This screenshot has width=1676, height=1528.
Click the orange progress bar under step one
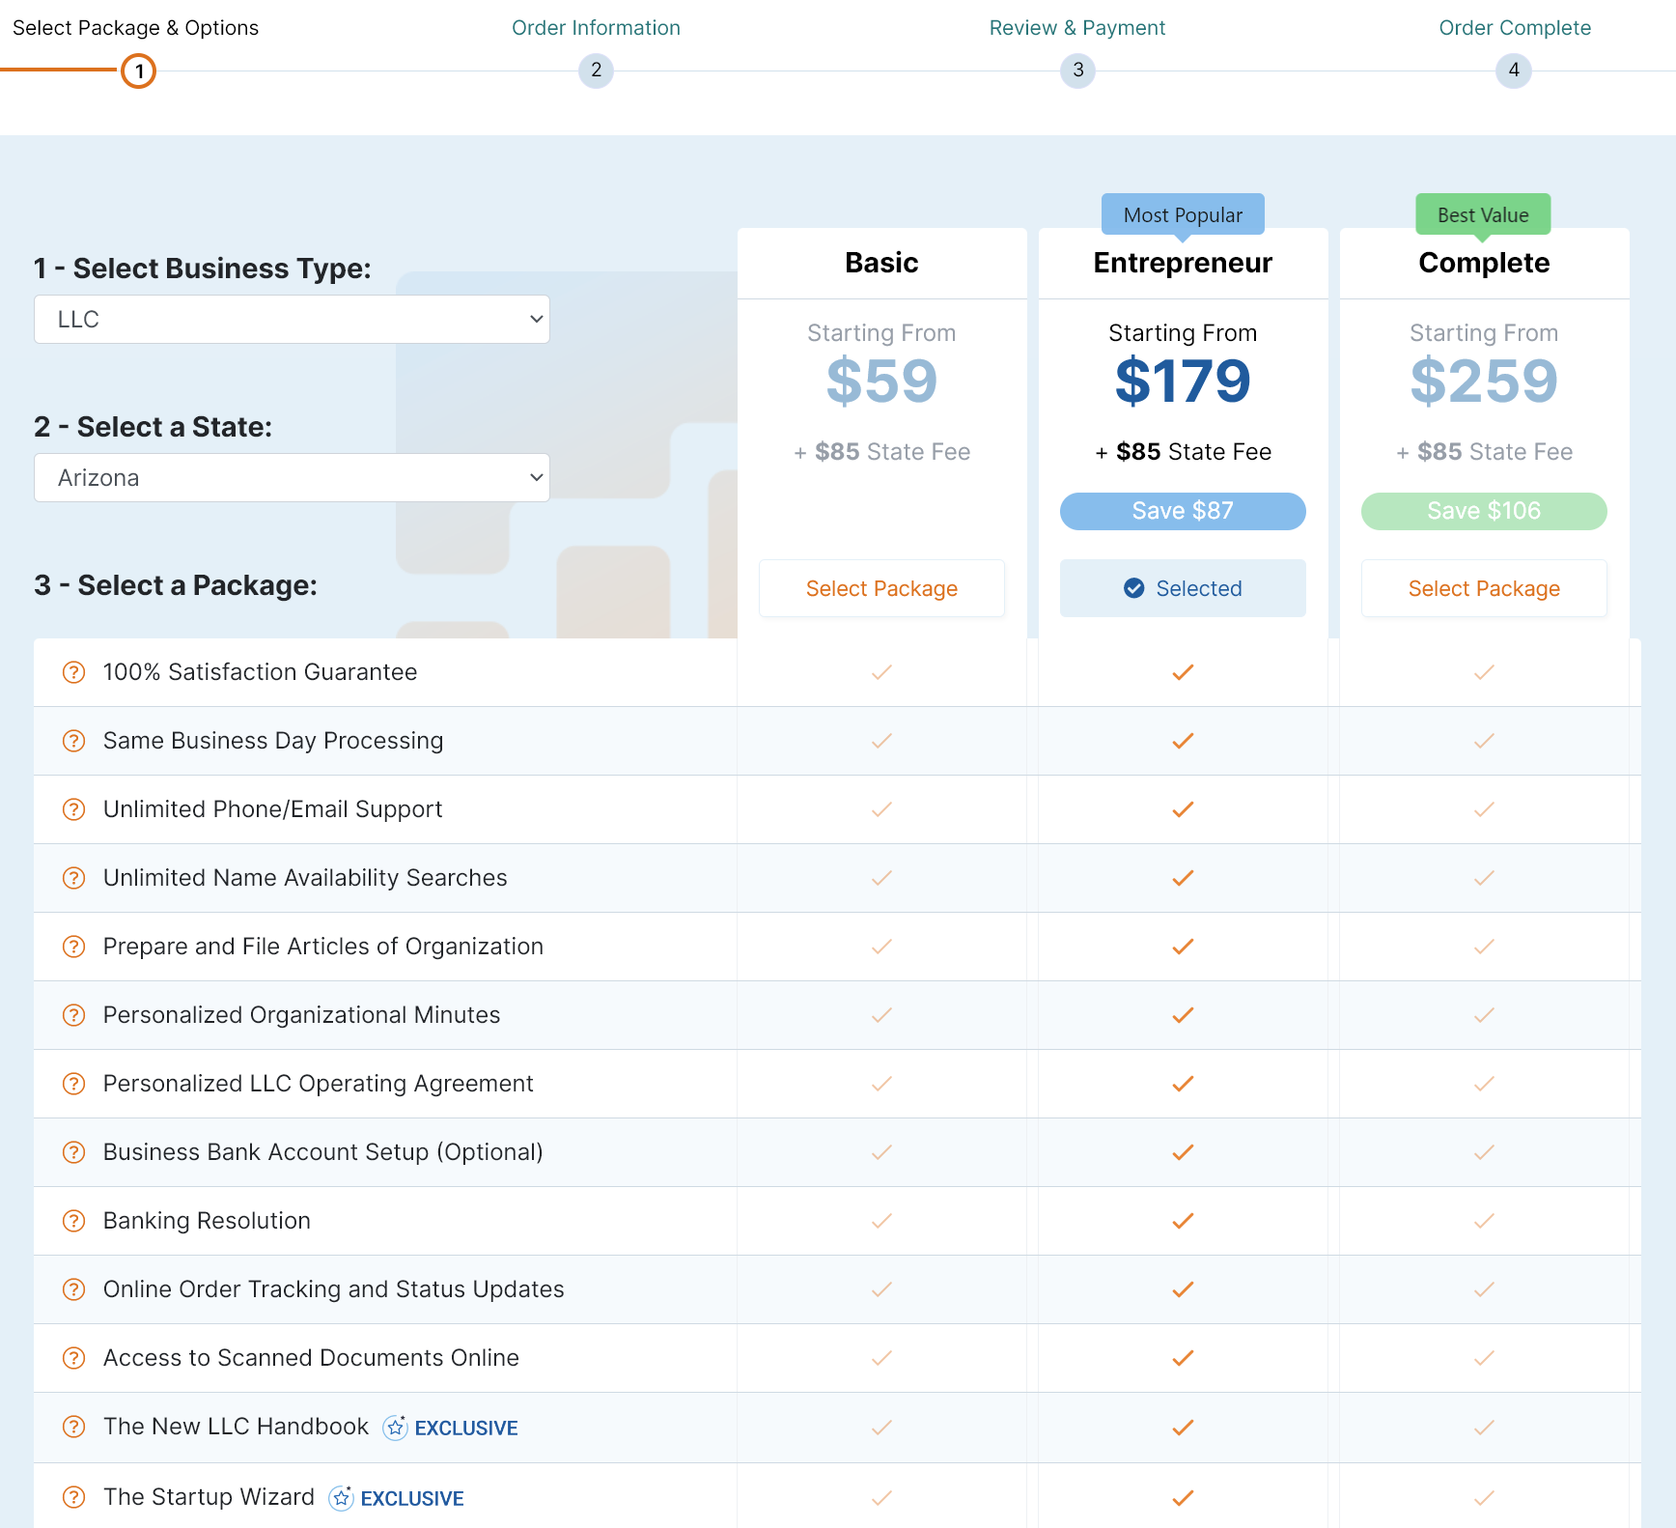click(58, 70)
